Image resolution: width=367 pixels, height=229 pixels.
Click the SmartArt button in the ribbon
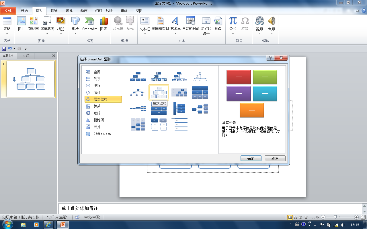tap(89, 24)
